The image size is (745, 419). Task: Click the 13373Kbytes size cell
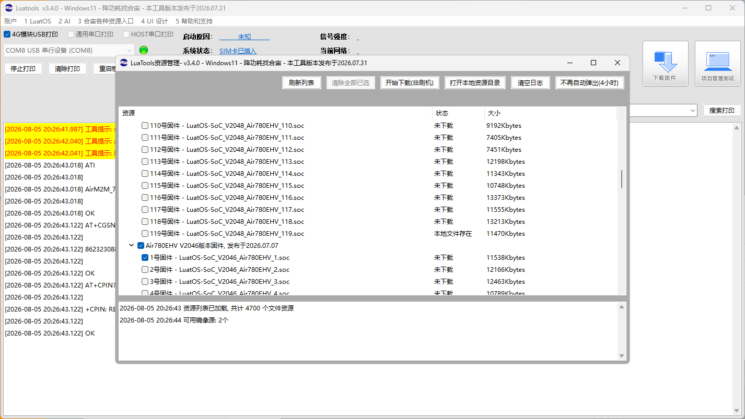[x=506, y=198]
